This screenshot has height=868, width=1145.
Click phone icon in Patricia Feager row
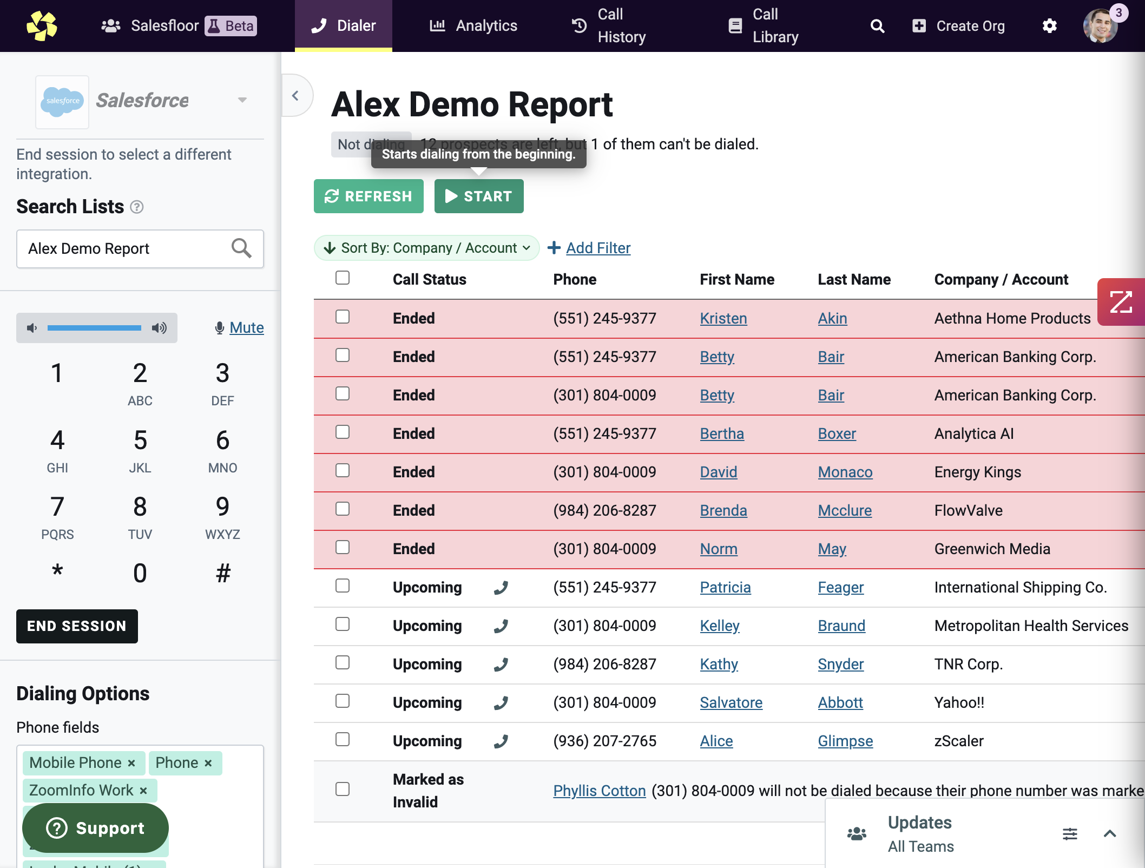pyautogui.click(x=501, y=588)
